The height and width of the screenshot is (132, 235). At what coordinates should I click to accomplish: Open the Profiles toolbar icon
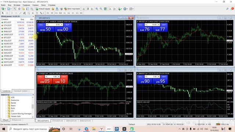pos(8,9)
